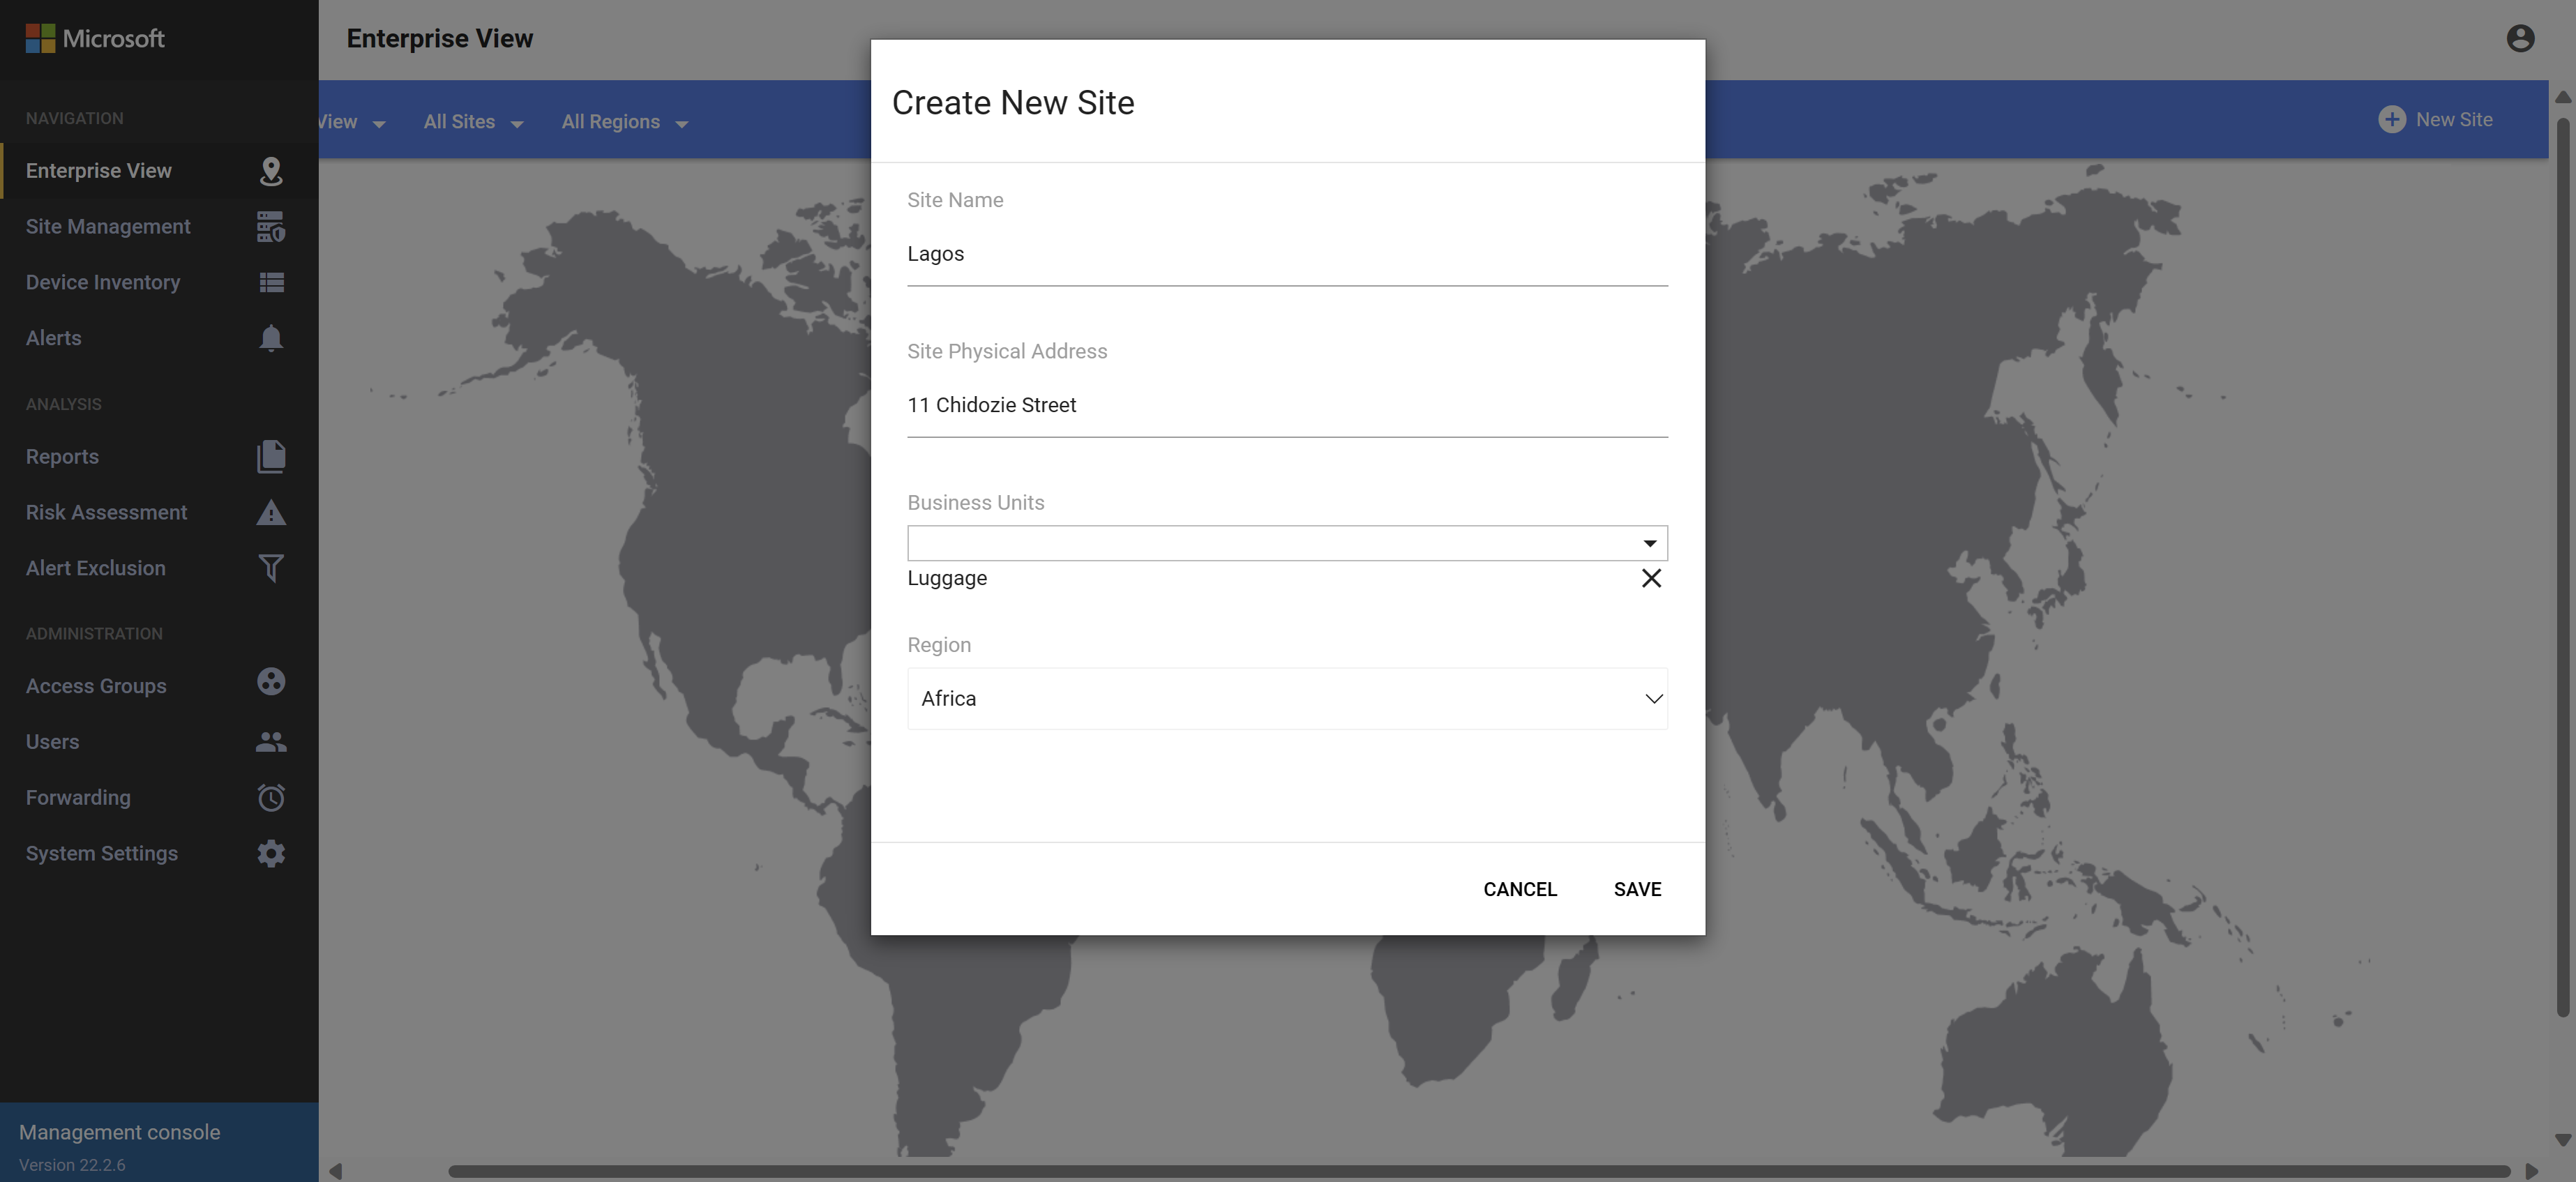Open System Settings via the gear icon
This screenshot has width=2576, height=1182.
click(270, 854)
